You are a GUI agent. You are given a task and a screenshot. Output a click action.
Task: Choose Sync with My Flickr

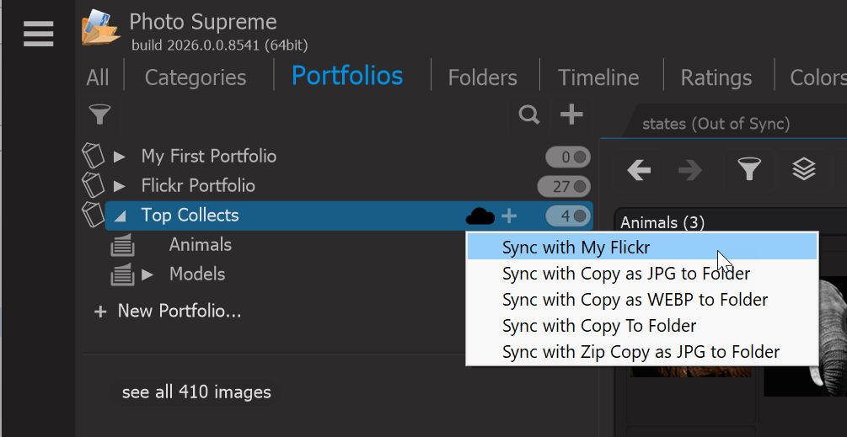pos(641,247)
